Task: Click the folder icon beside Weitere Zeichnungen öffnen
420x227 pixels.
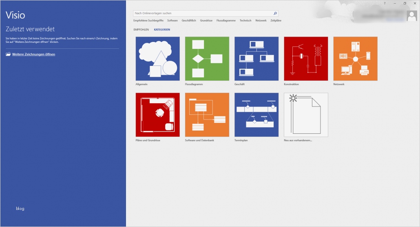Action: click(x=8, y=54)
